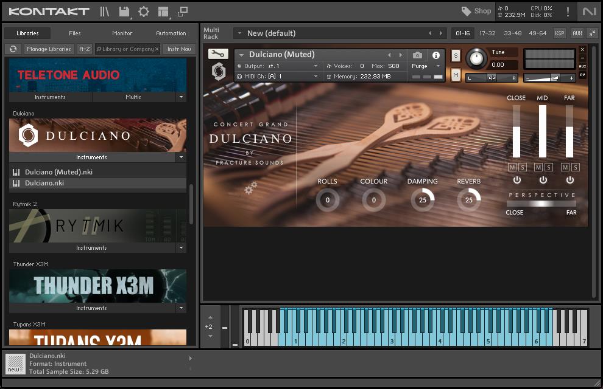The width and height of the screenshot is (603, 389).
Task: Toggle the Close mic power button
Action: [517, 180]
